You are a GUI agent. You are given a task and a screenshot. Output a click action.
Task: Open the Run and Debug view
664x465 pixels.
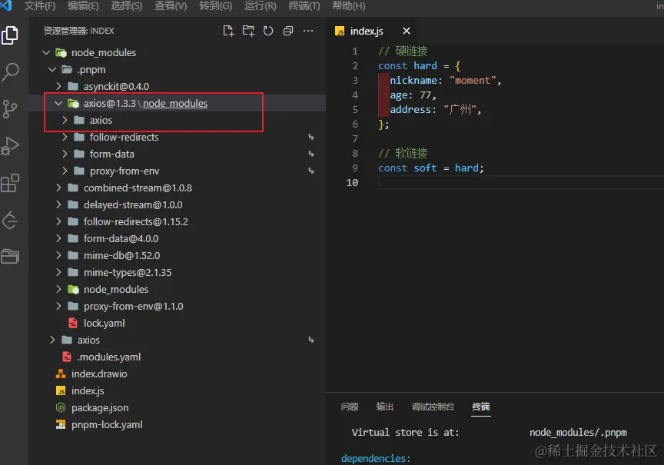point(10,146)
